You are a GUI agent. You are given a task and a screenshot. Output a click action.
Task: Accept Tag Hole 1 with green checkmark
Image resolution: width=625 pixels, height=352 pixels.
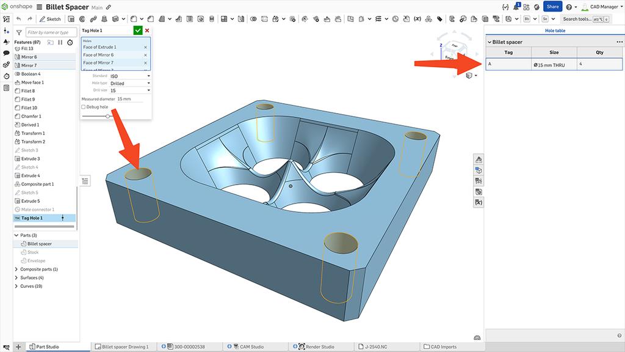[x=137, y=30]
